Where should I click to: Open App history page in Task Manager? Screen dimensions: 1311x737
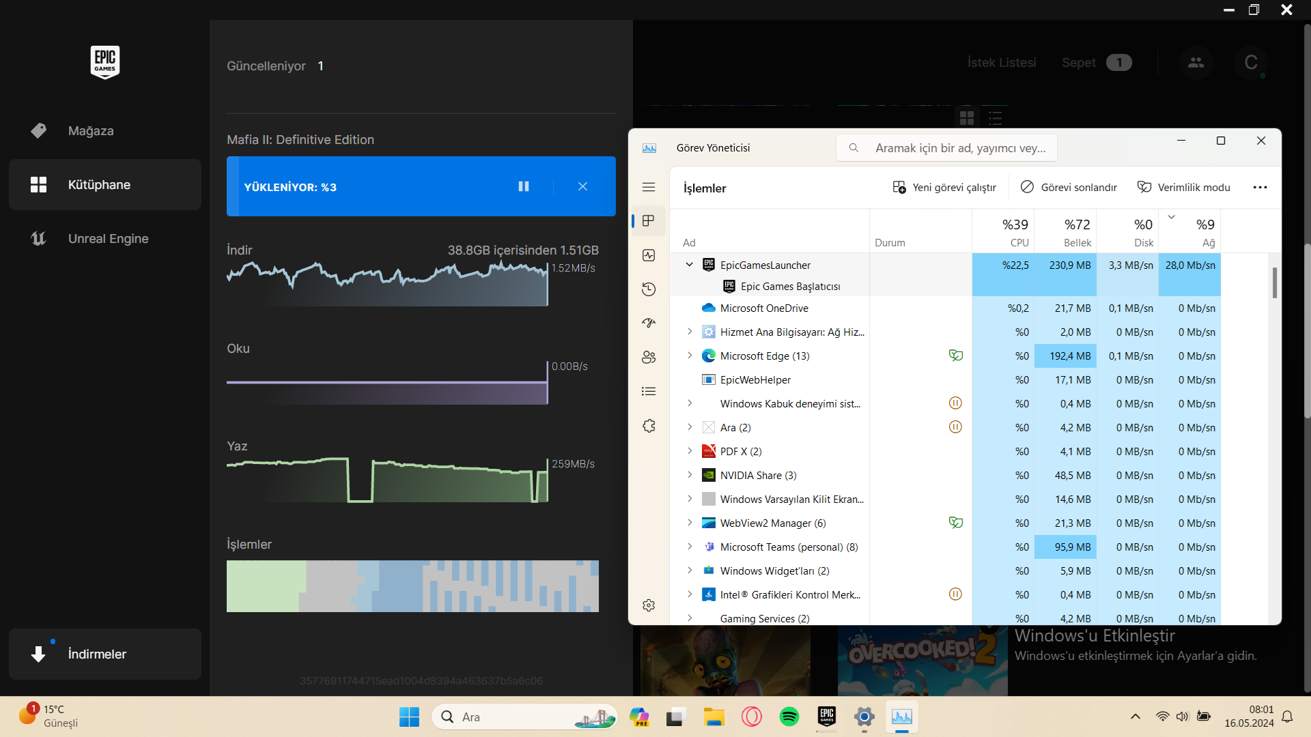coord(649,289)
